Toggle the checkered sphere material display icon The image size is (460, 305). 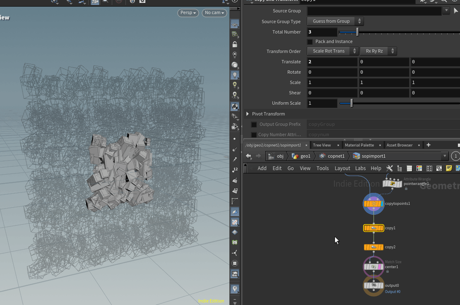click(235, 106)
